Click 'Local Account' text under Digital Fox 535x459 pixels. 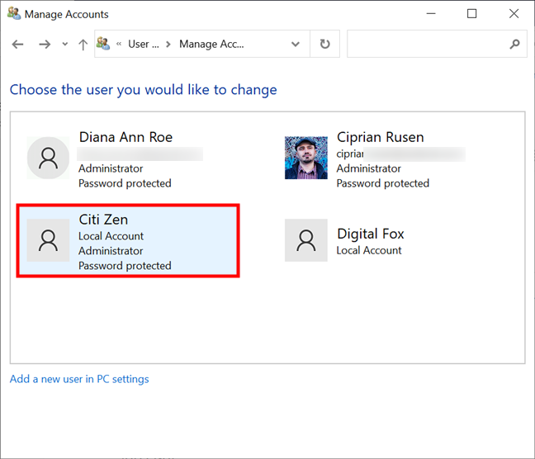click(x=369, y=250)
